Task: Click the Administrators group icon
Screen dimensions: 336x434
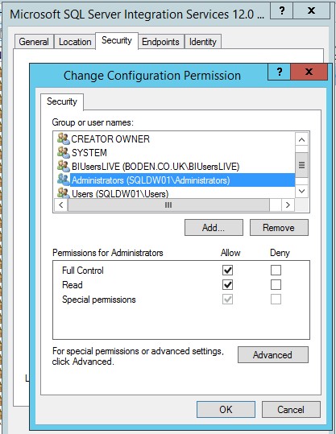Action: pyautogui.click(x=64, y=180)
